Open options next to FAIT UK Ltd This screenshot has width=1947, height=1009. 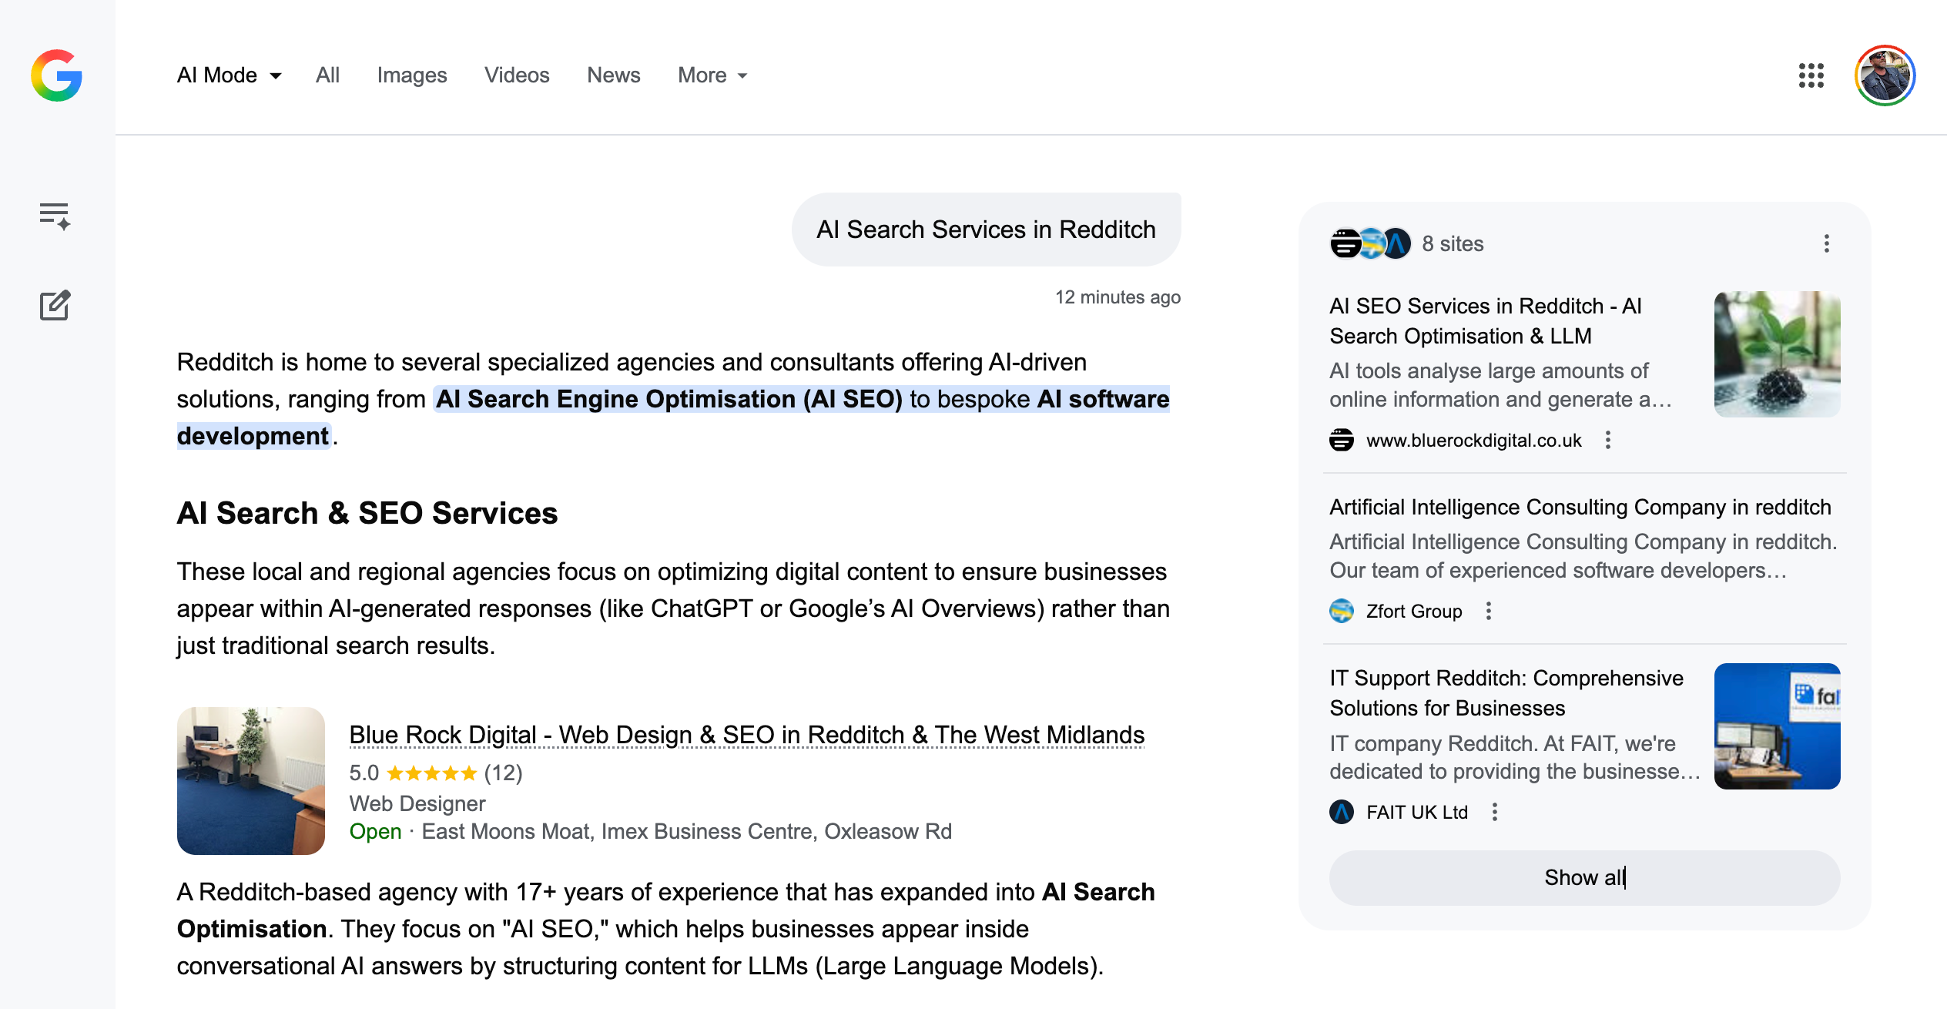coord(1494,812)
